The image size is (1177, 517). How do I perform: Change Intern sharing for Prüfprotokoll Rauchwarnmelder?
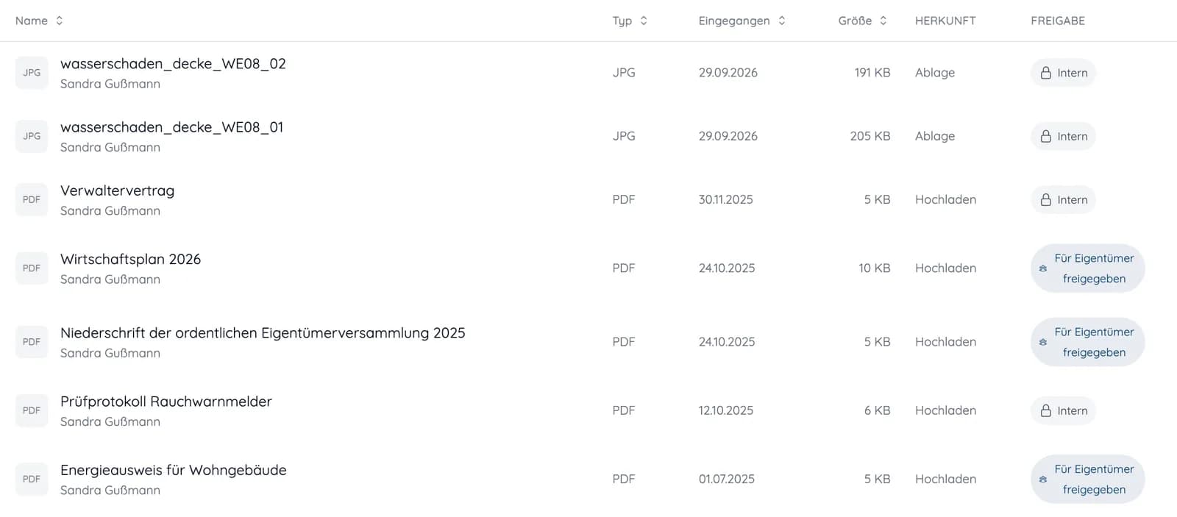[x=1063, y=410]
